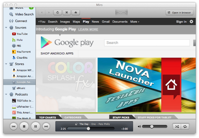Click the now playing title The Day
Viewport: 199px width, 138px height.
tap(84, 124)
